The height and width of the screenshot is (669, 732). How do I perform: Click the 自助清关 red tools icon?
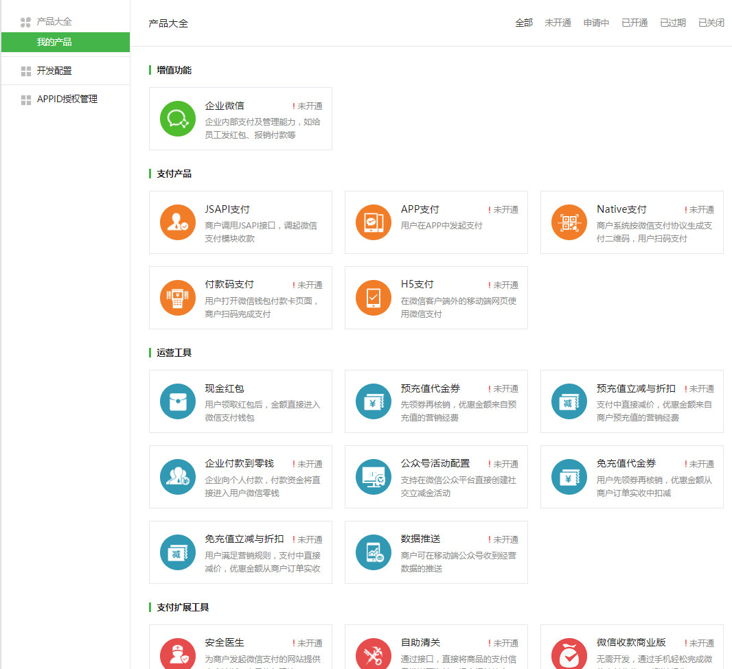(373, 654)
